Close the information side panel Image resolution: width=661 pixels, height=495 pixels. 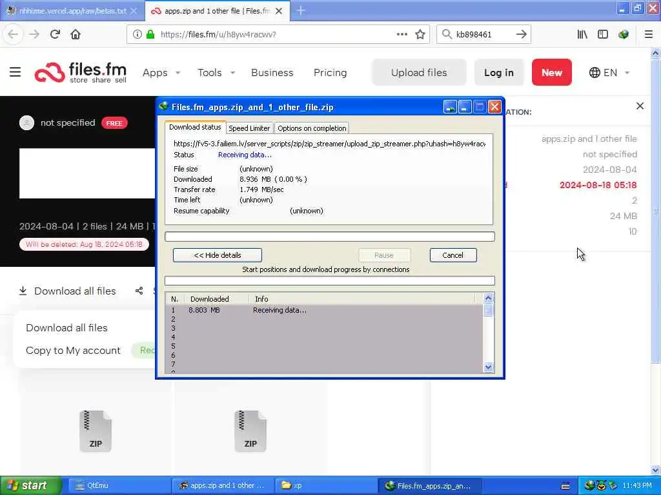tap(640, 106)
